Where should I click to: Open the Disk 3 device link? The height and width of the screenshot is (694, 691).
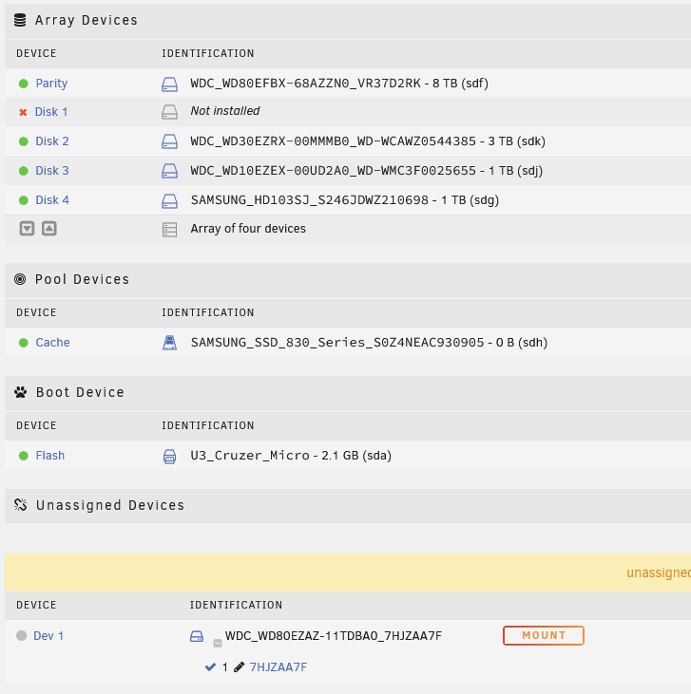(52, 170)
